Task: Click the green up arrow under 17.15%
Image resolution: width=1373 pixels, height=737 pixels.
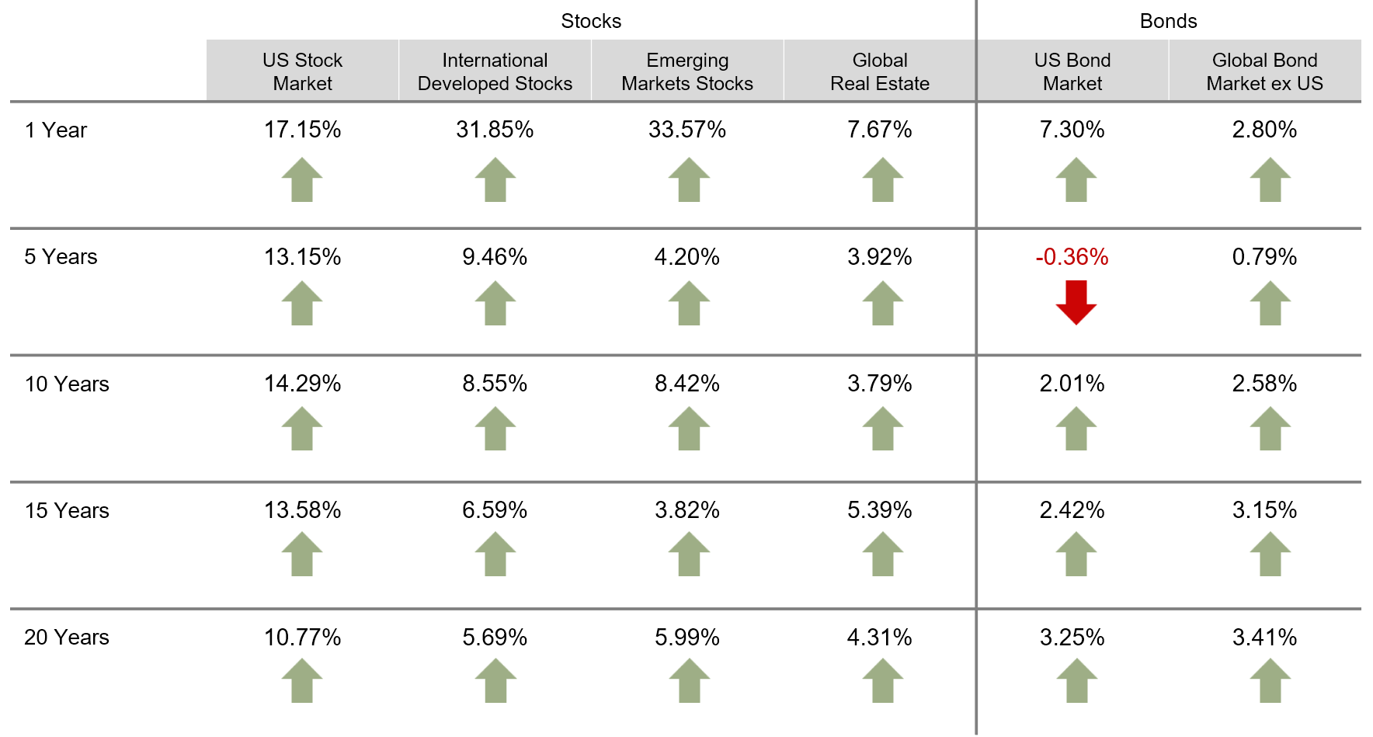Action: click(302, 179)
